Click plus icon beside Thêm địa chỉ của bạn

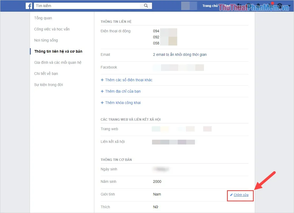click(102, 91)
